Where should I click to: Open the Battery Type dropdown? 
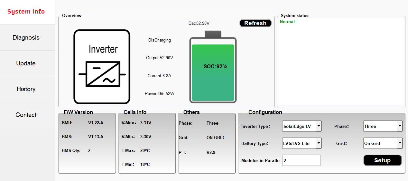click(302, 143)
